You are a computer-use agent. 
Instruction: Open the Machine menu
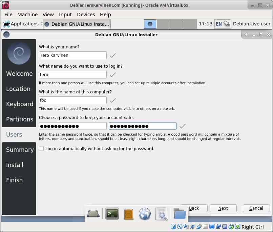coord(27,15)
